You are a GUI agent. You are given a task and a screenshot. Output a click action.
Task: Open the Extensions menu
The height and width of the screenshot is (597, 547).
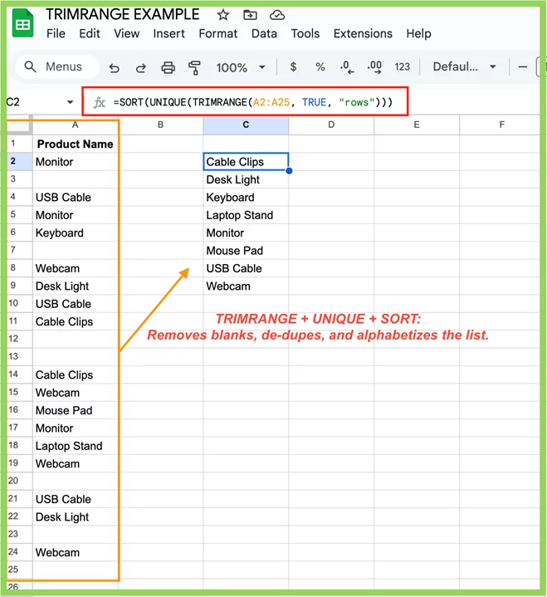(363, 34)
